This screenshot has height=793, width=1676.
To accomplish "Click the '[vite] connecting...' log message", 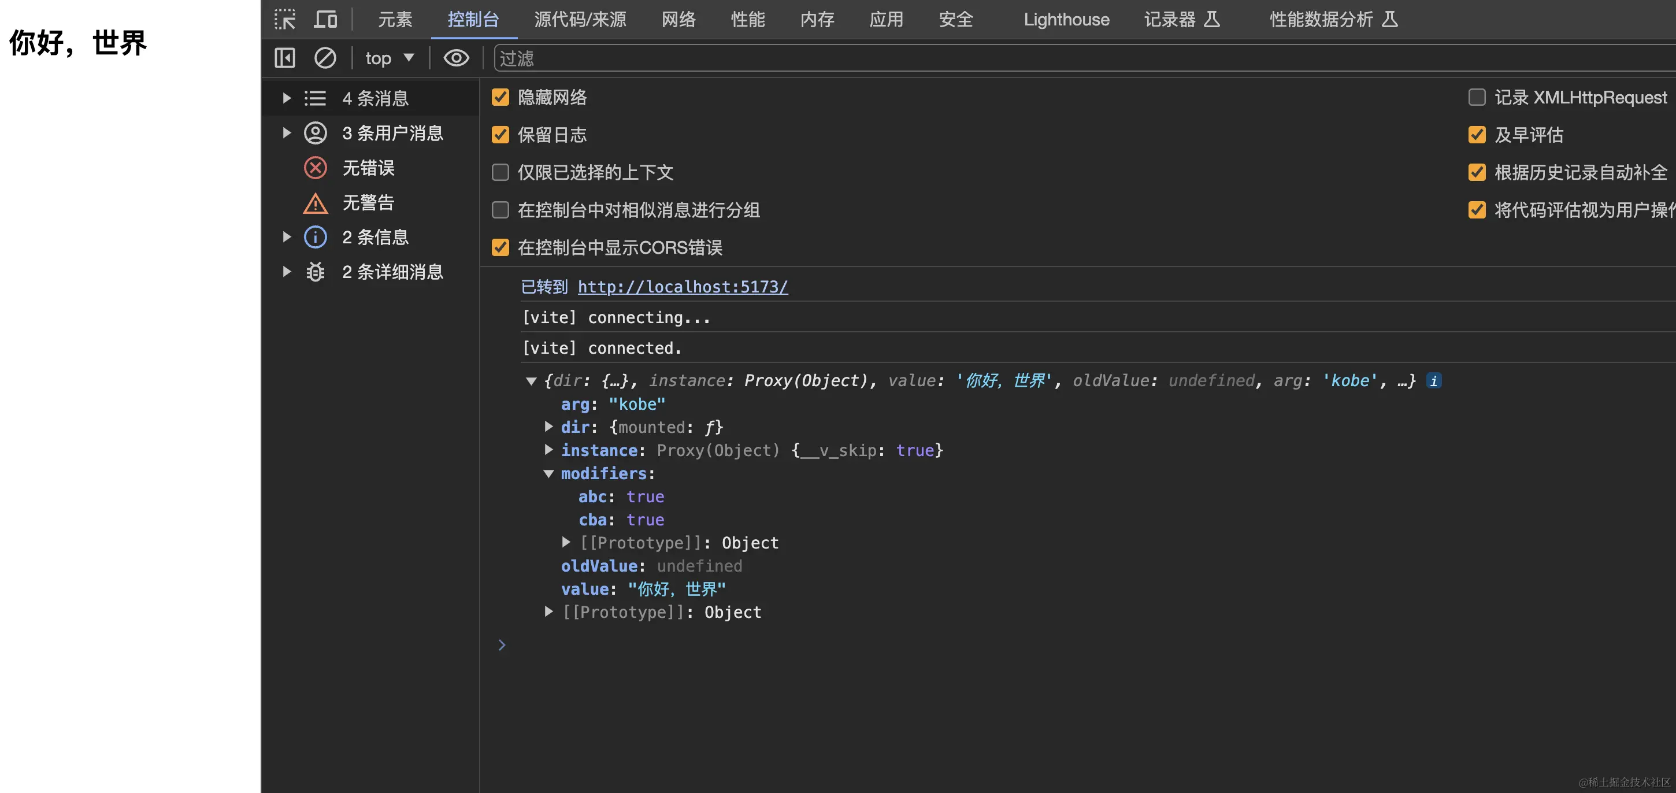I will coord(615,317).
